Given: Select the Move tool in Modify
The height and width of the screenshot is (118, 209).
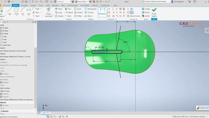Looking at the screenshot, I should pyautogui.click(x=59, y=9).
